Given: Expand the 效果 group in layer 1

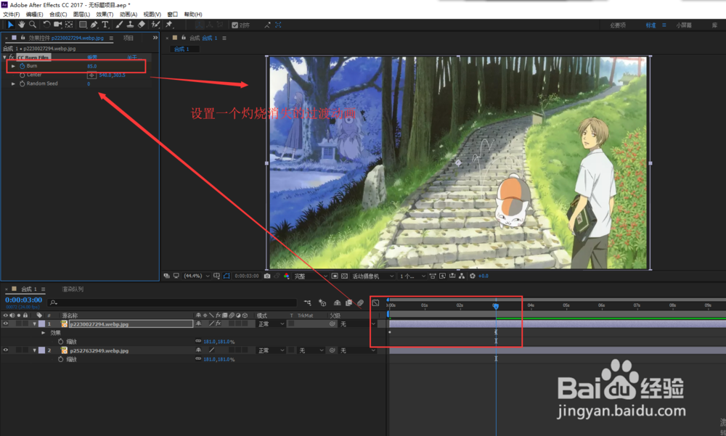Looking at the screenshot, I should 43,333.
